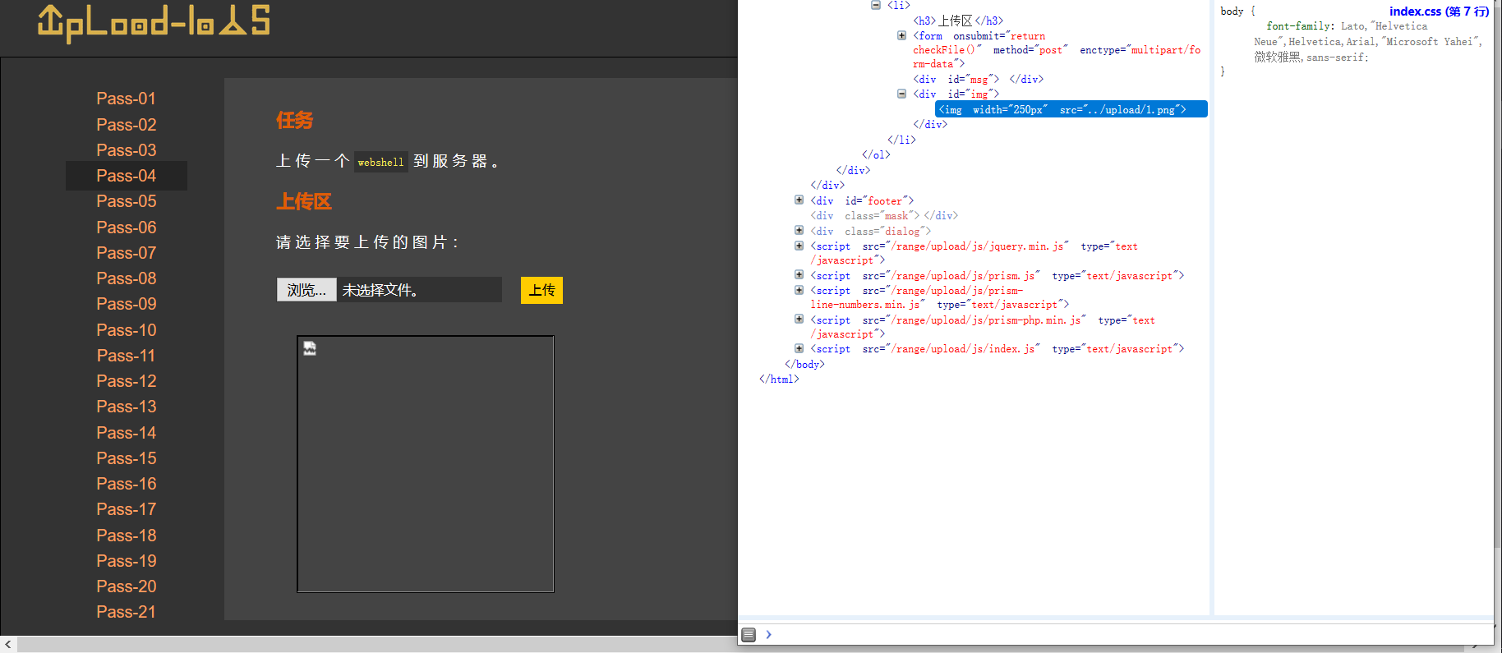The height and width of the screenshot is (653, 1502).
Task: Navigate to Pass-17
Action: click(x=127, y=509)
